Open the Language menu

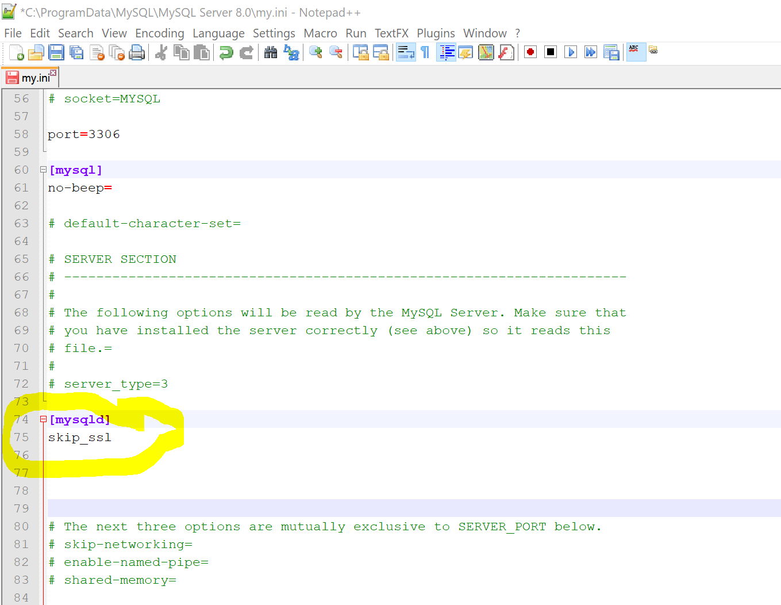click(218, 33)
